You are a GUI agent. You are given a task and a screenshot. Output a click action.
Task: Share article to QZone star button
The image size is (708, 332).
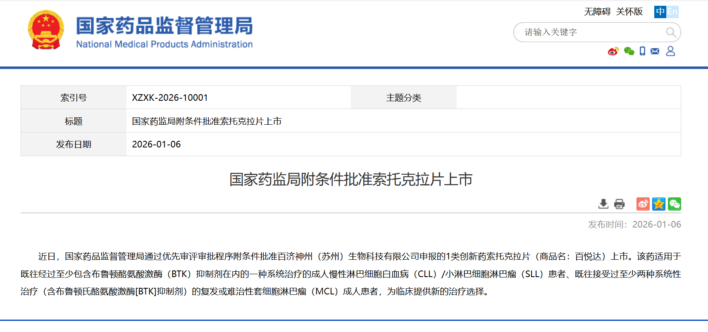click(x=658, y=204)
